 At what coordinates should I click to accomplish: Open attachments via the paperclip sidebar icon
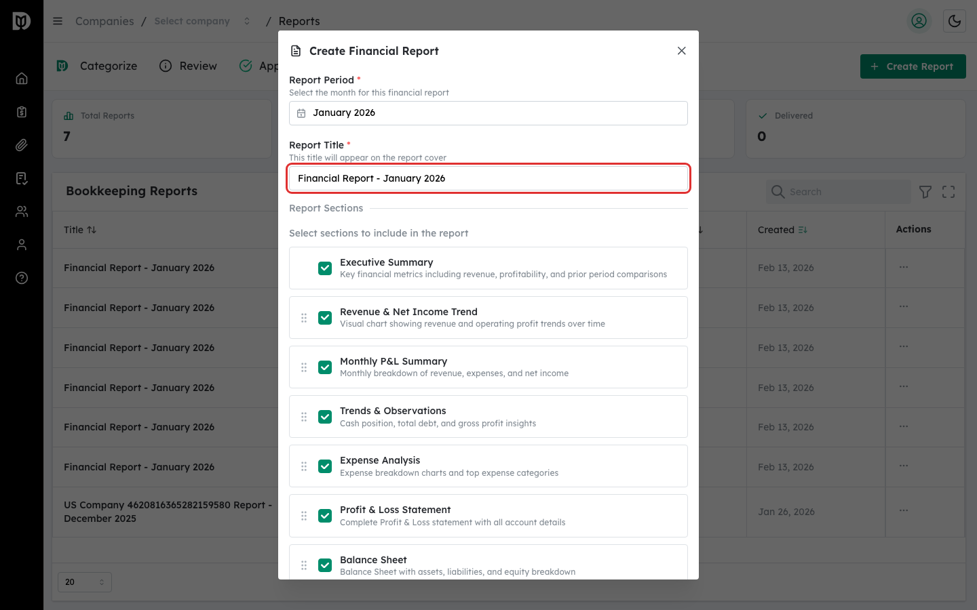22,144
